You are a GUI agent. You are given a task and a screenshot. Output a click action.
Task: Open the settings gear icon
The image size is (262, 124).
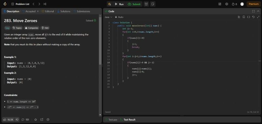point(227,4)
